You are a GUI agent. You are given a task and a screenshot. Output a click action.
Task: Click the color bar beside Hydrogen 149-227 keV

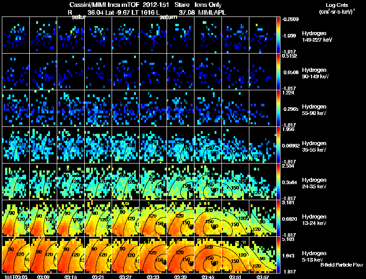pos(278,35)
